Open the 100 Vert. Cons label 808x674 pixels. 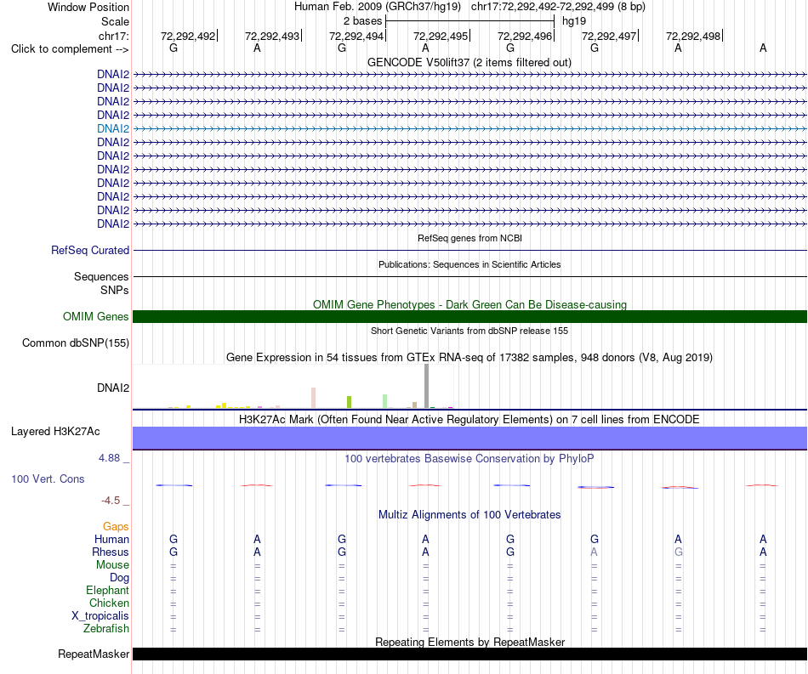pos(48,479)
